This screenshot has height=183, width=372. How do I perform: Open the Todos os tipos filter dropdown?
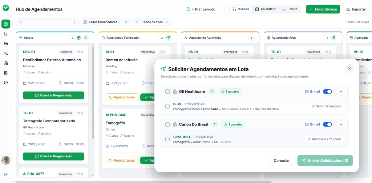152,22
